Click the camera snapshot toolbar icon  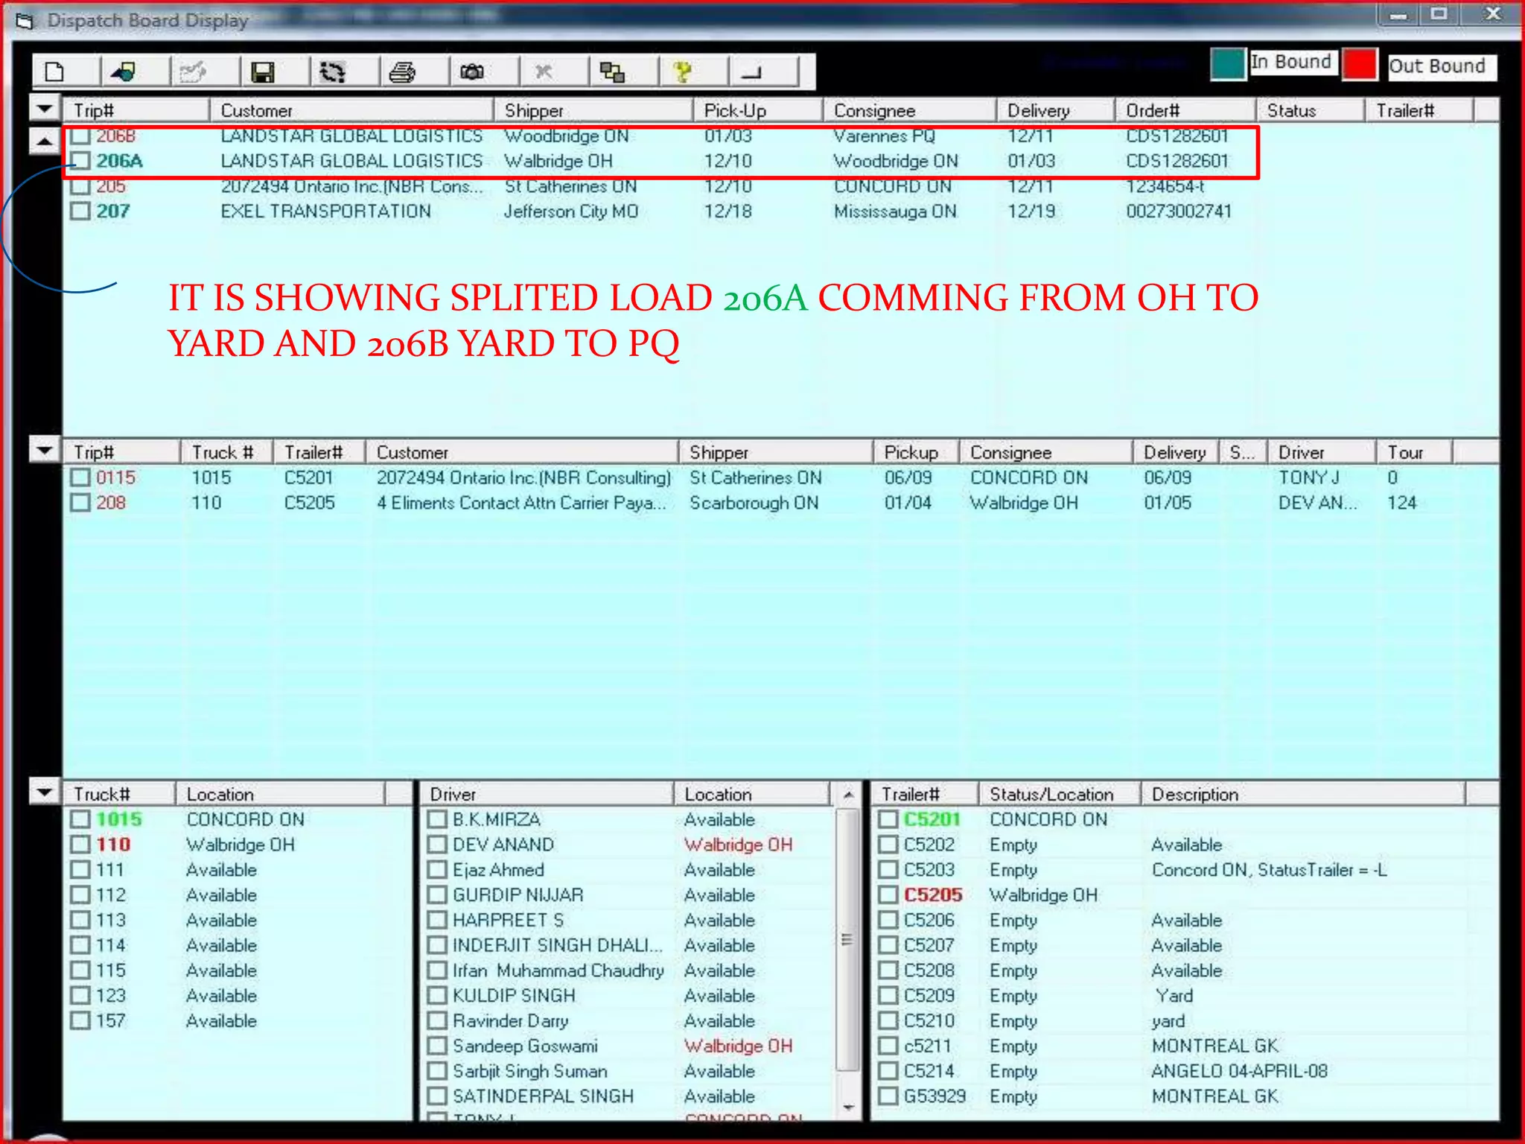(x=472, y=72)
